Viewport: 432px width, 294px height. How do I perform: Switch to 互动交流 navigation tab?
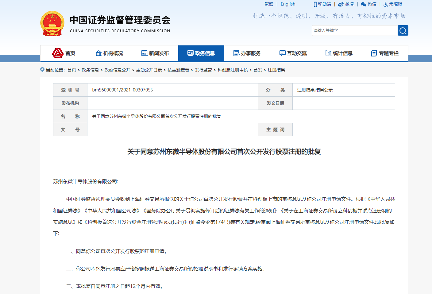pos(293,53)
